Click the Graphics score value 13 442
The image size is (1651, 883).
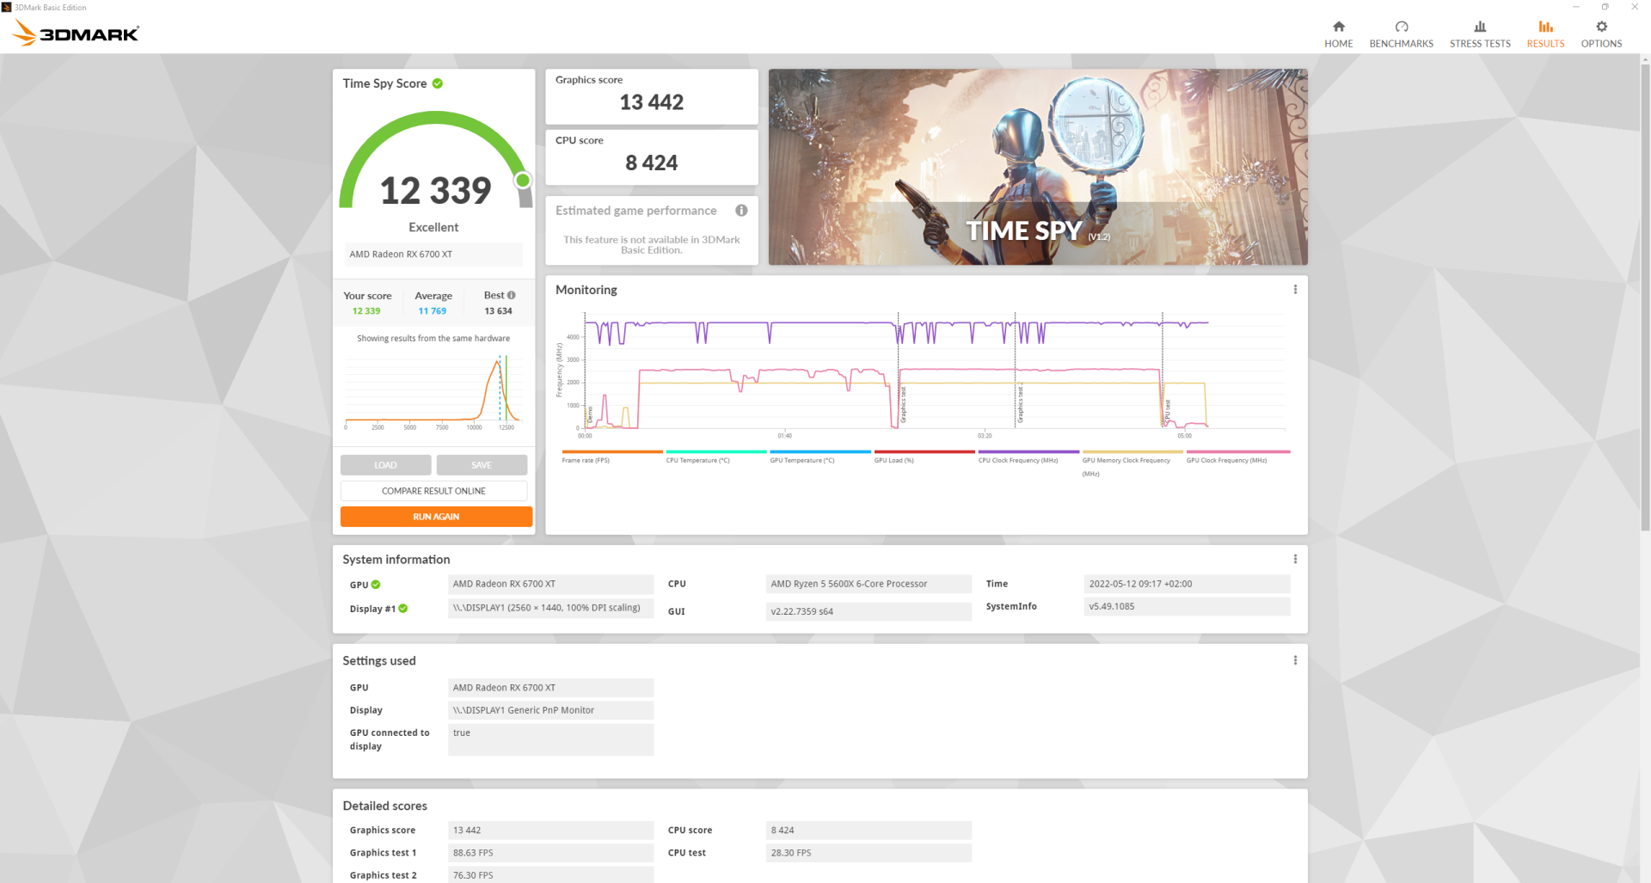pos(651,102)
